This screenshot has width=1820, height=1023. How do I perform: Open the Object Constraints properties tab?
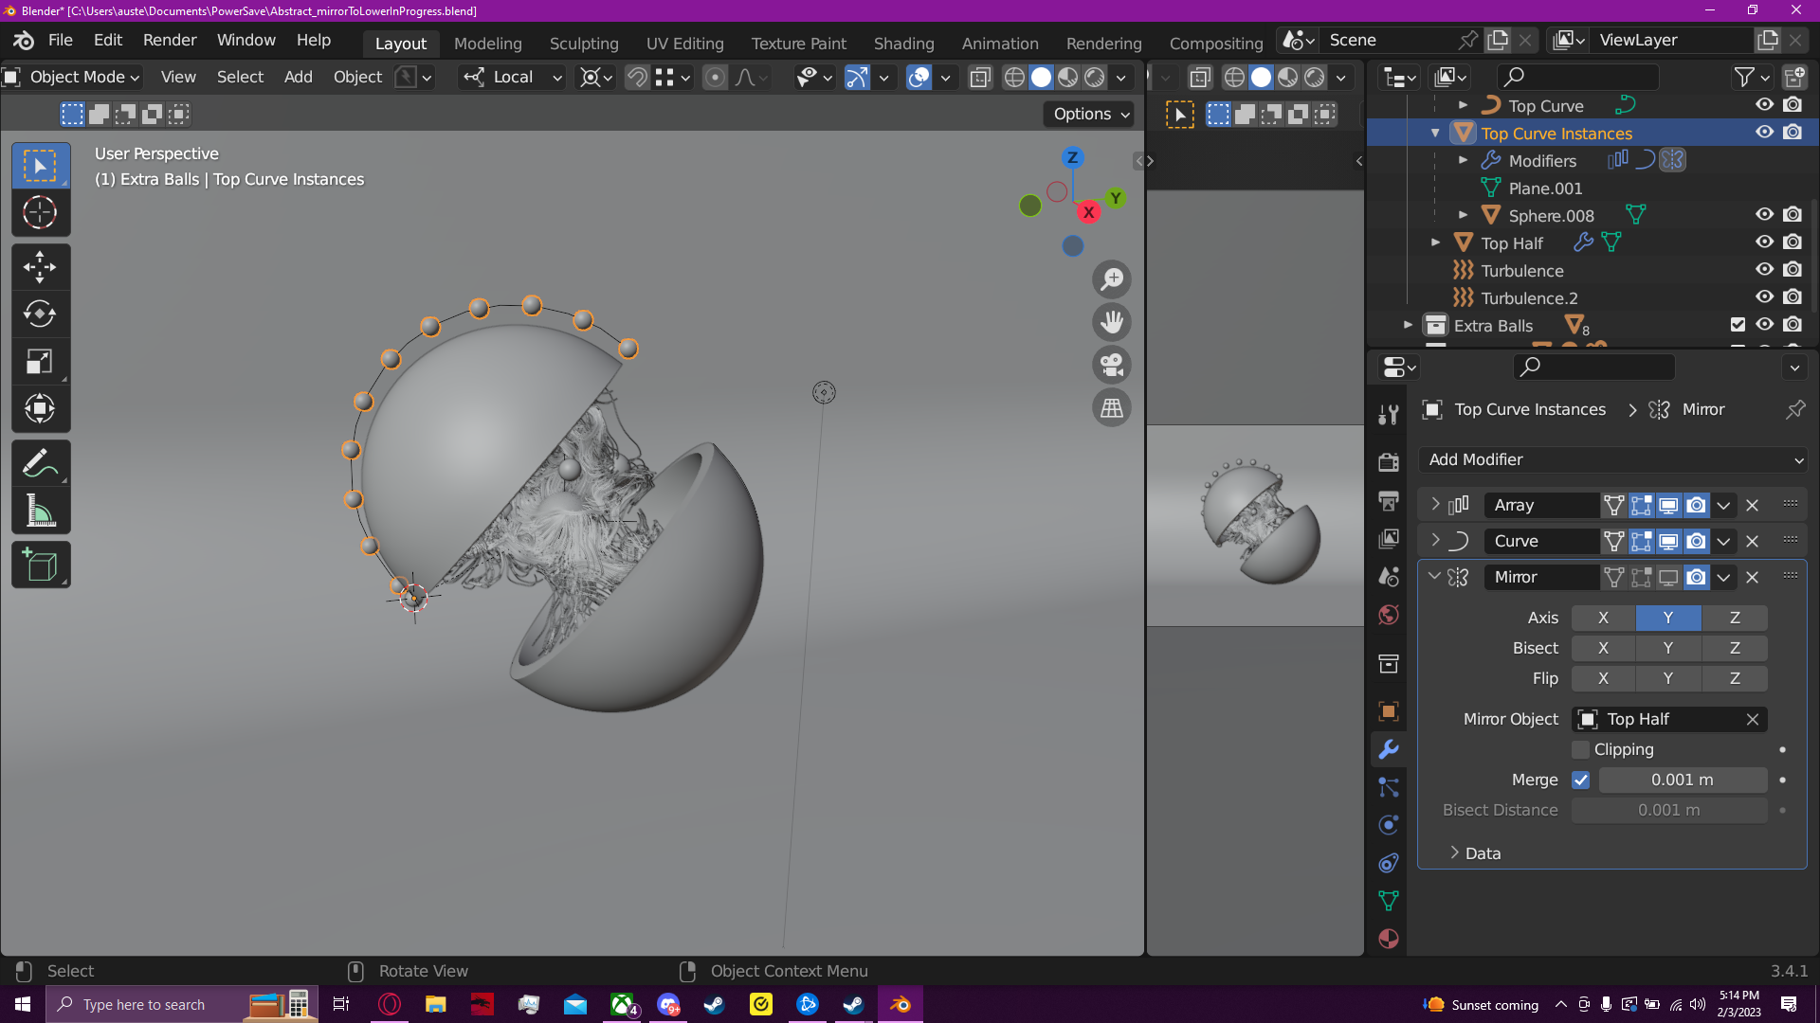(1389, 863)
